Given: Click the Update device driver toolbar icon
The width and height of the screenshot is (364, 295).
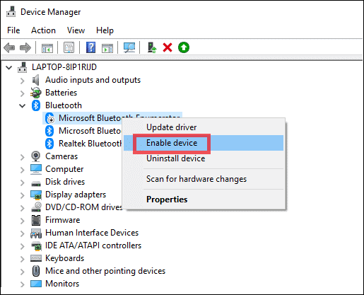Looking at the screenshot, I should click(152, 47).
